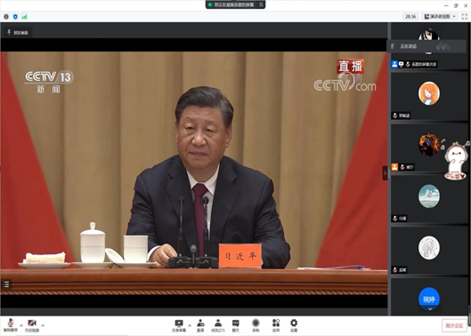Click the meeting timer showing 28:36
Viewport: 471px width, 336px height.
coord(410,17)
